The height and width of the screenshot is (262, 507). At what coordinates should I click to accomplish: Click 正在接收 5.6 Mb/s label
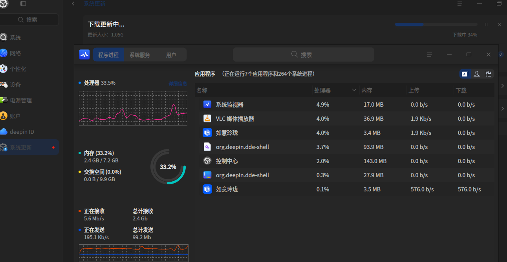[x=94, y=215]
